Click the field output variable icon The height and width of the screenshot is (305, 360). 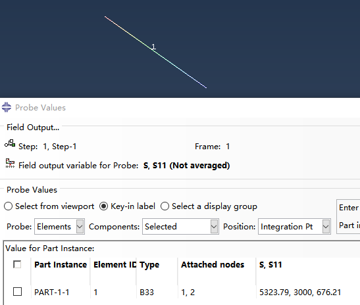point(10,163)
